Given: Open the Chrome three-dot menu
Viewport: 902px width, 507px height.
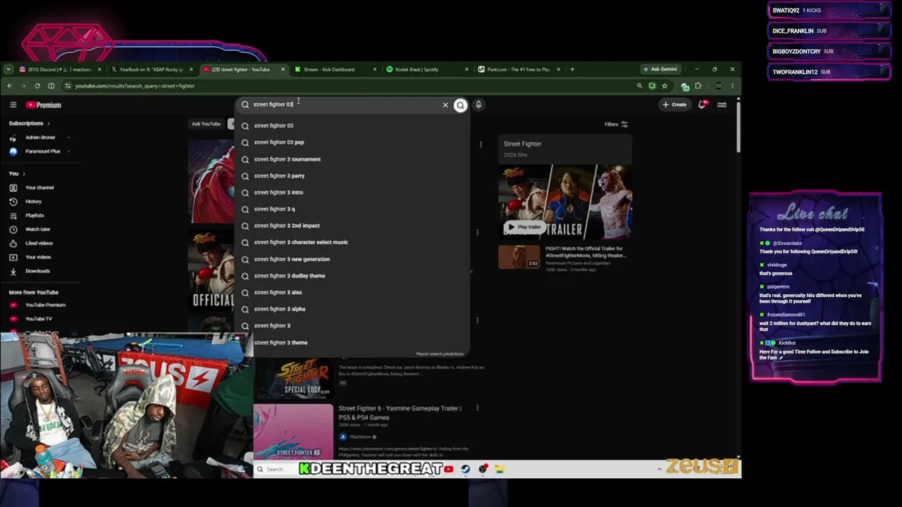Looking at the screenshot, I should [732, 86].
